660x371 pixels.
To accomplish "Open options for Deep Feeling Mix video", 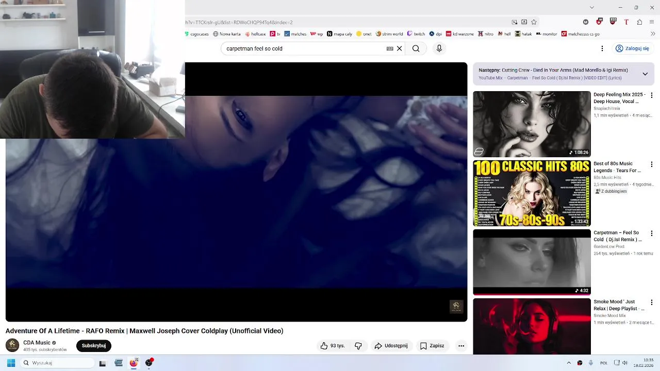I will point(651,95).
